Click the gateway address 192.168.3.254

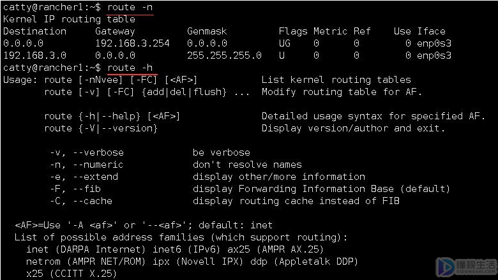tap(133, 43)
